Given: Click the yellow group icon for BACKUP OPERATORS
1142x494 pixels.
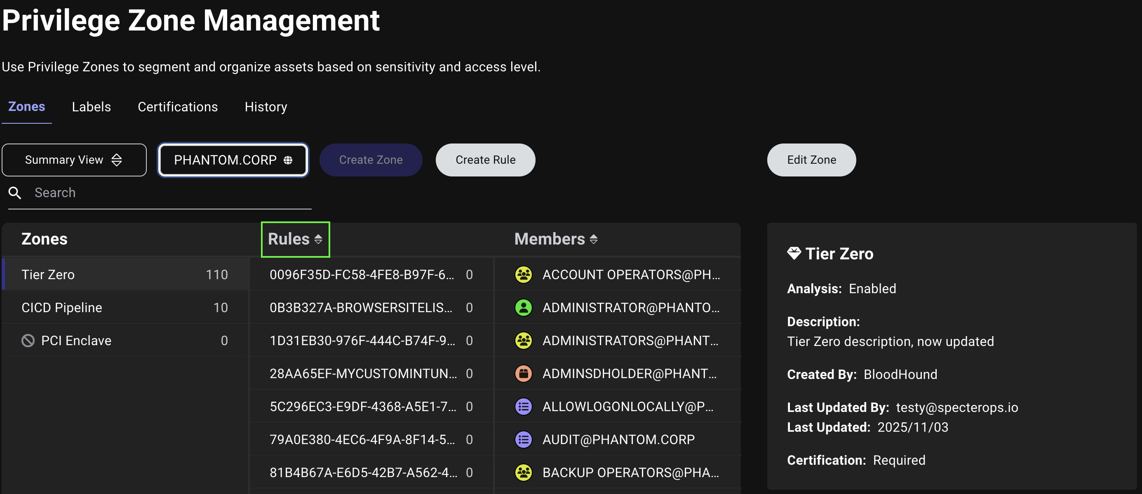Looking at the screenshot, I should point(524,472).
